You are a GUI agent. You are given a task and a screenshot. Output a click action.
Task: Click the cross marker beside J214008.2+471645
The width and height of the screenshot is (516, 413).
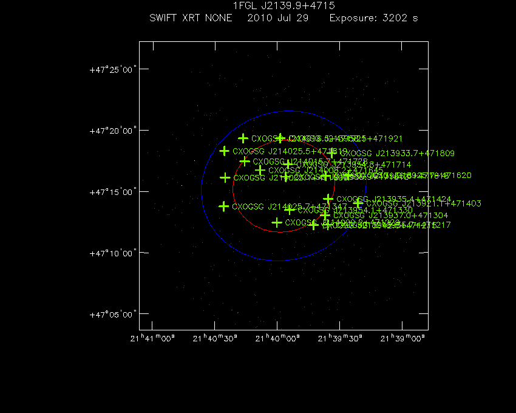[x=260, y=170]
